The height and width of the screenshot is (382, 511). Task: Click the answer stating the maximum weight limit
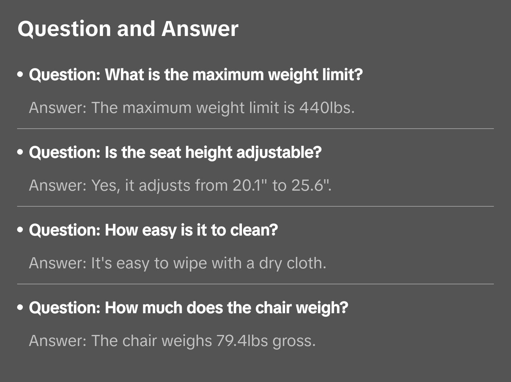click(192, 108)
